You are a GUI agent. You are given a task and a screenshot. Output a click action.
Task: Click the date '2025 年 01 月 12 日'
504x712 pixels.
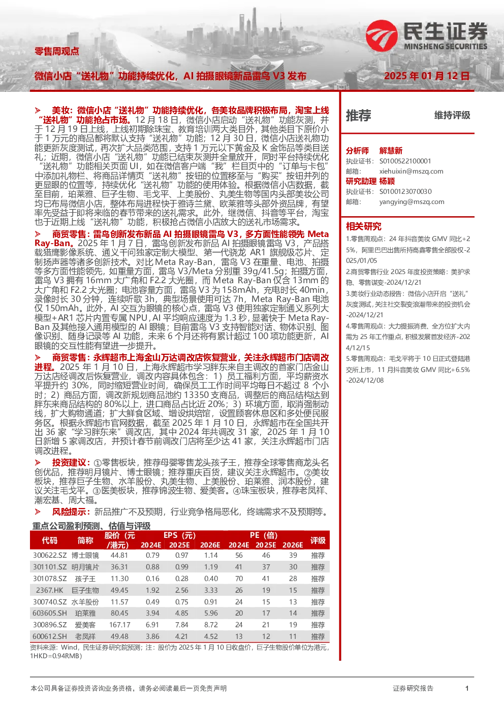[427, 76]
